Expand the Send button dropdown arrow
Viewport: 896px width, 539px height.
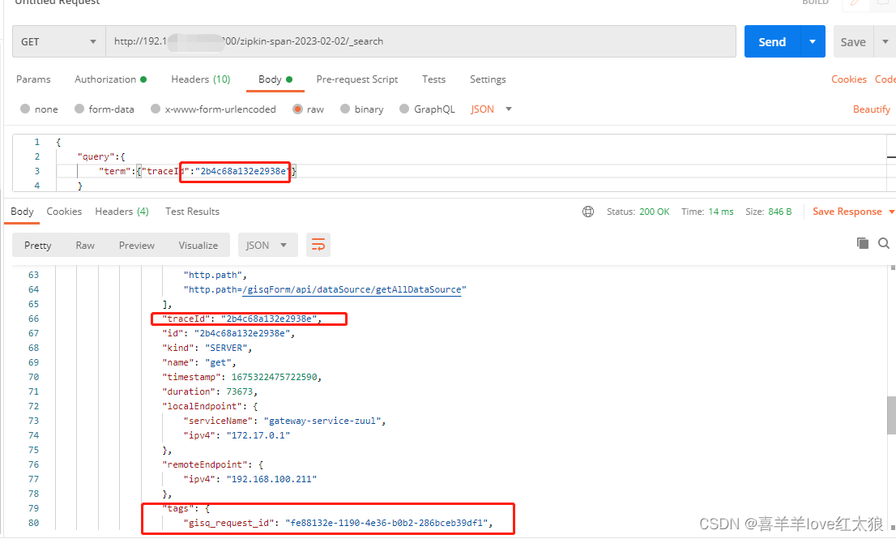coord(811,41)
